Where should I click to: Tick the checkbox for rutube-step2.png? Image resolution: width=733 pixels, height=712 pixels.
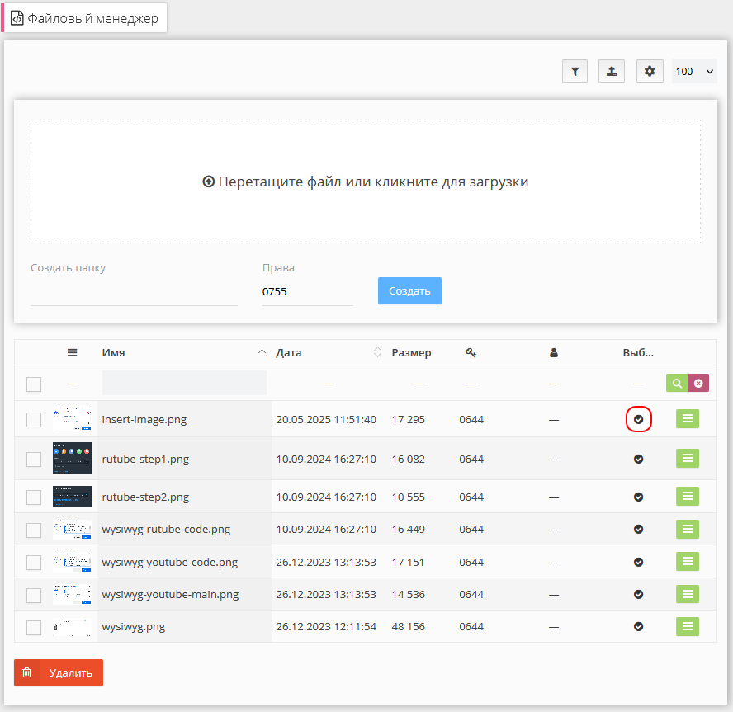point(34,497)
